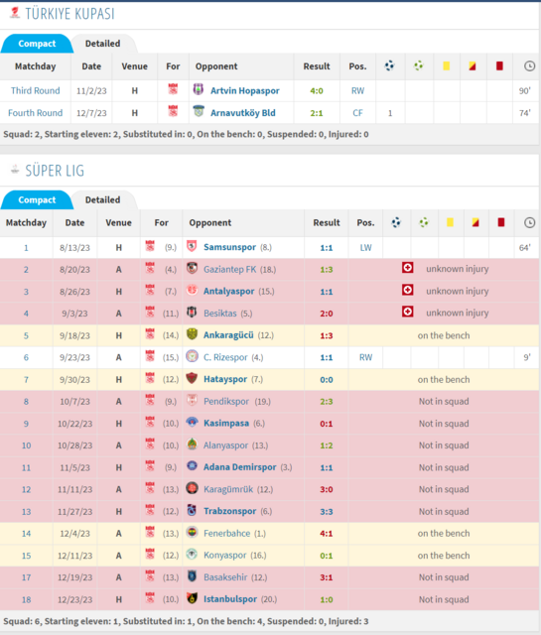Click red card icon in Süper Lig header
Image resolution: width=541 pixels, height=635 pixels.
501,222
